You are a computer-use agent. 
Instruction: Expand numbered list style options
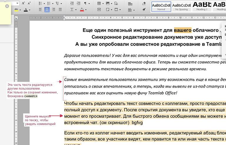click(x=53, y=4)
